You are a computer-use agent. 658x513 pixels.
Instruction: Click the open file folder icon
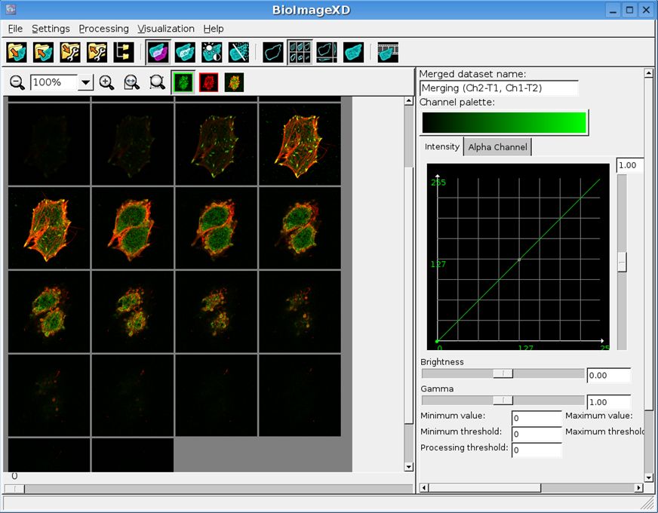(17, 52)
